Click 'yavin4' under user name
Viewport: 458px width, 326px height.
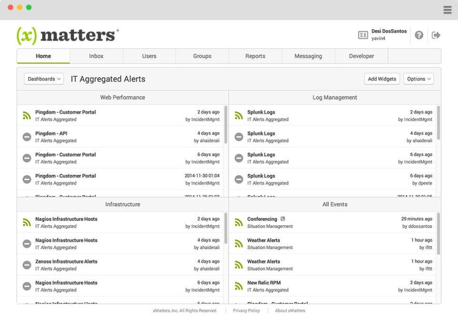click(378, 38)
